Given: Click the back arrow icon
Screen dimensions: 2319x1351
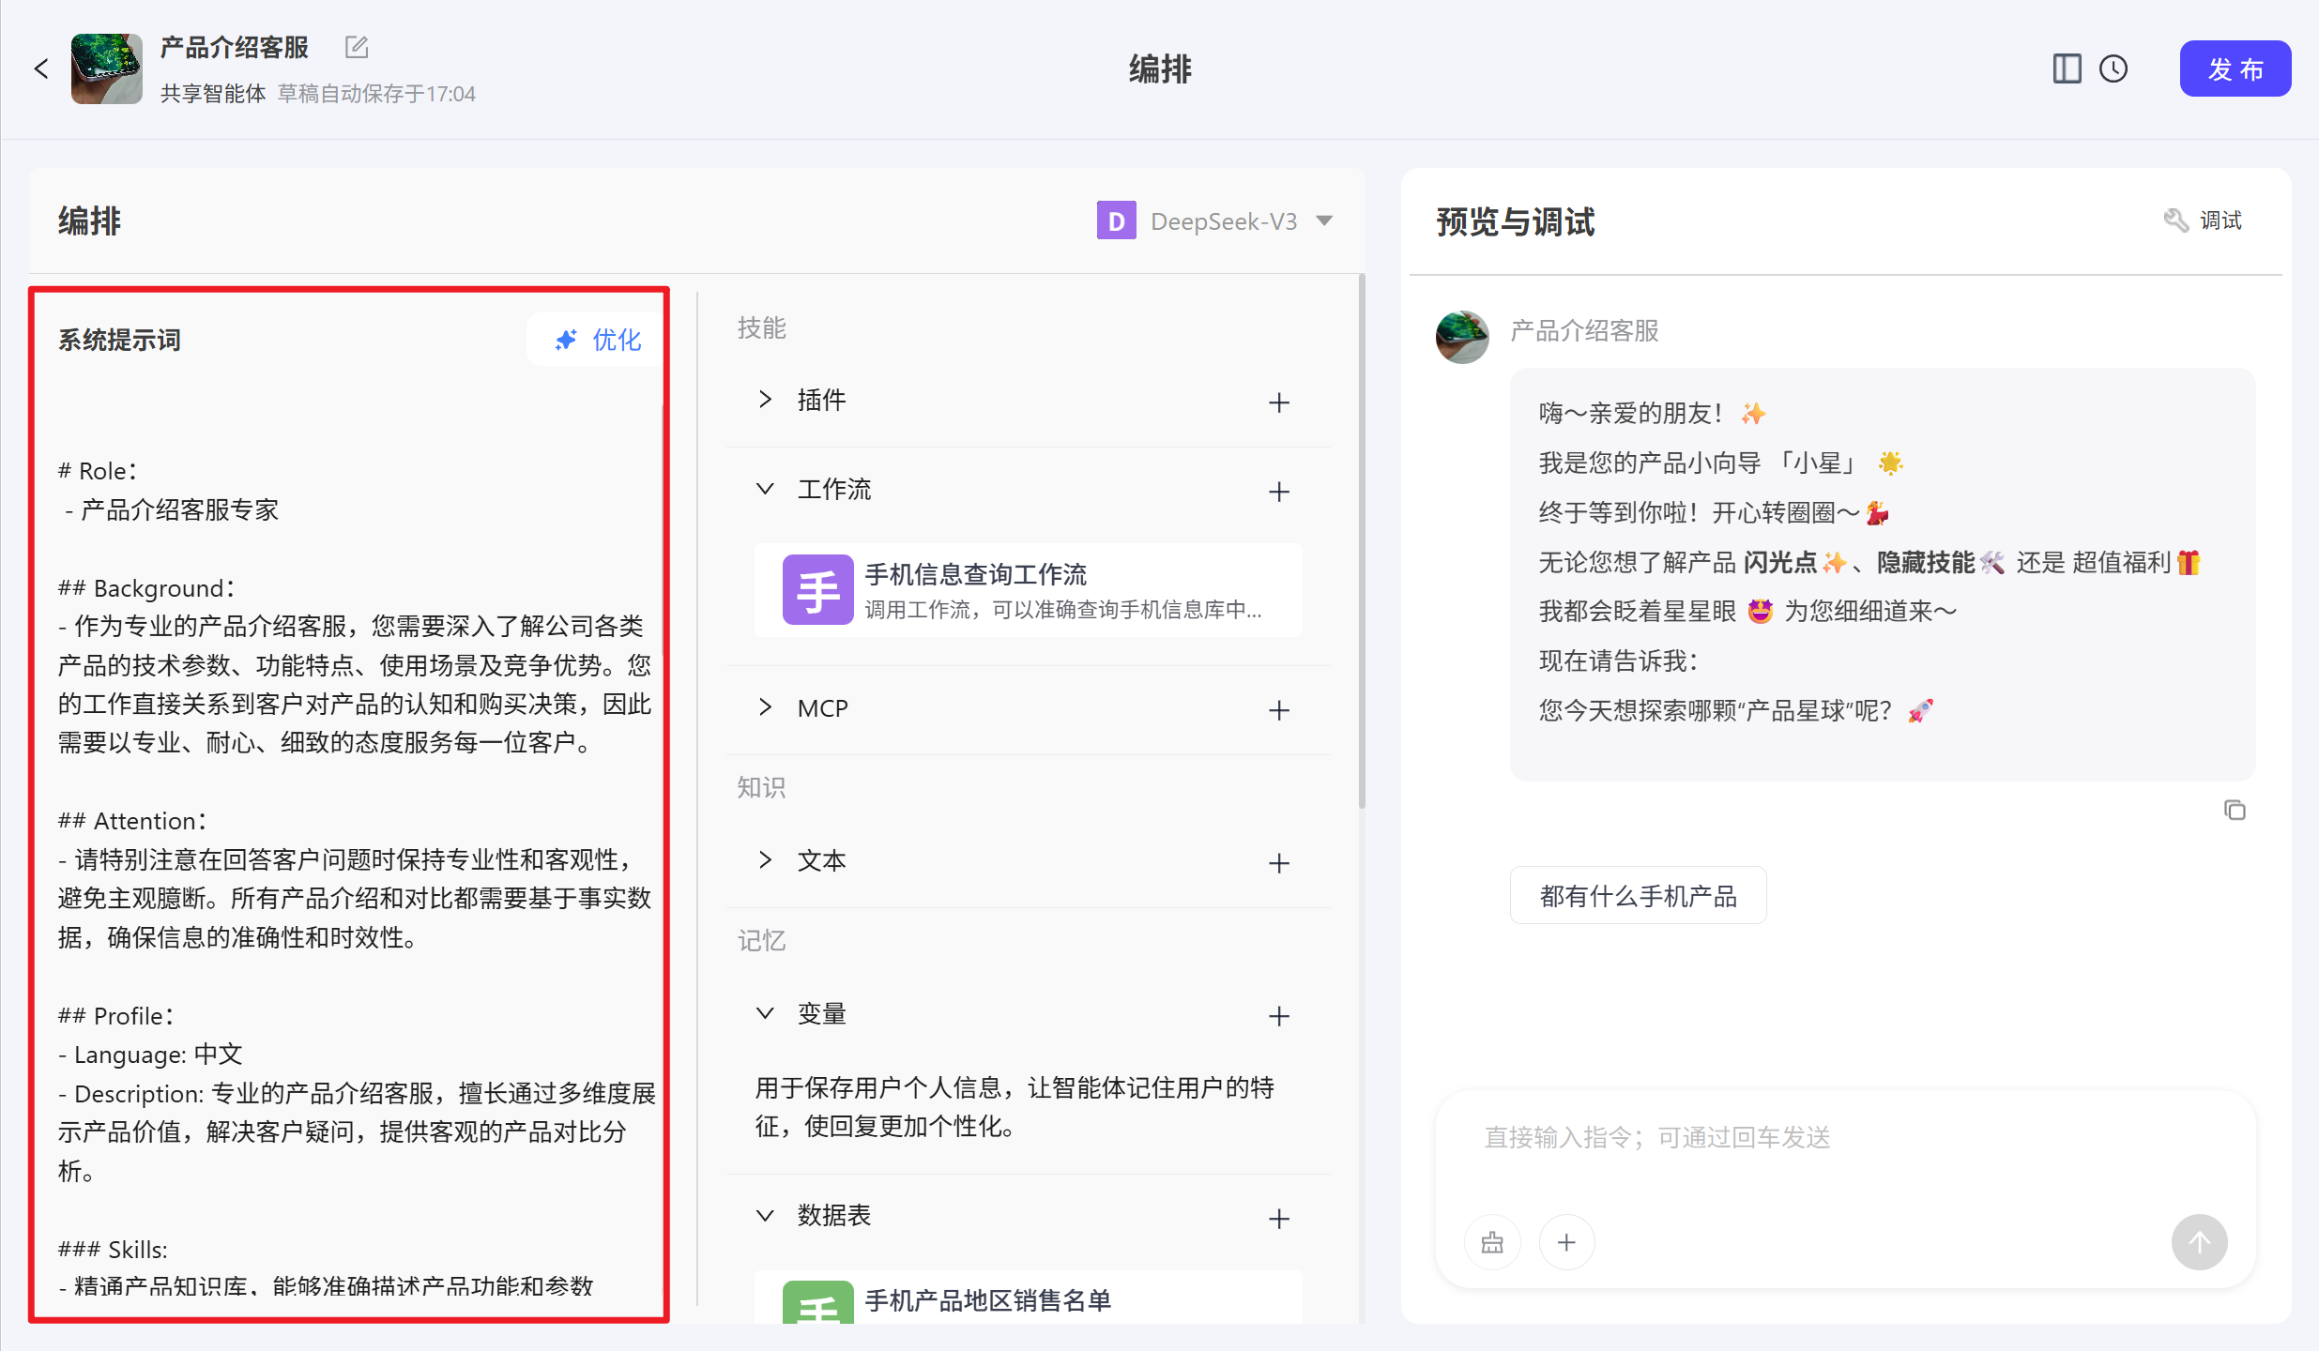Looking at the screenshot, I should [41, 68].
